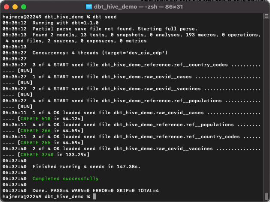Click the folder icon in the title bar

[x=89, y=7]
